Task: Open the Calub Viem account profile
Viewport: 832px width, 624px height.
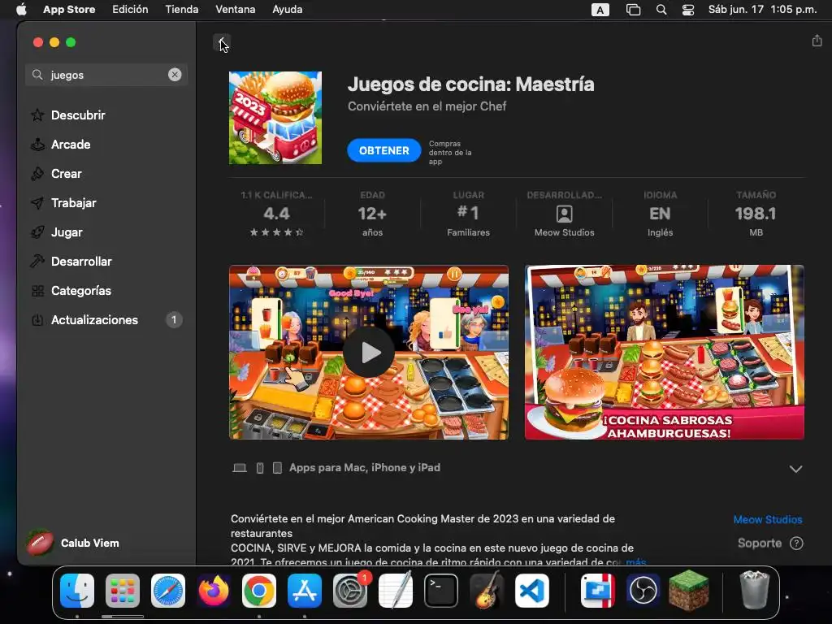Action: coord(73,544)
